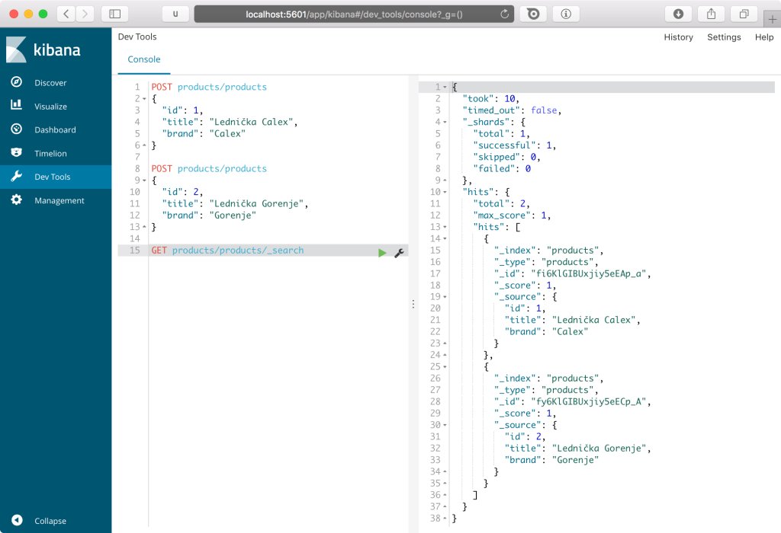
Task: Toggle Safari sidebar button
Action: [x=114, y=14]
